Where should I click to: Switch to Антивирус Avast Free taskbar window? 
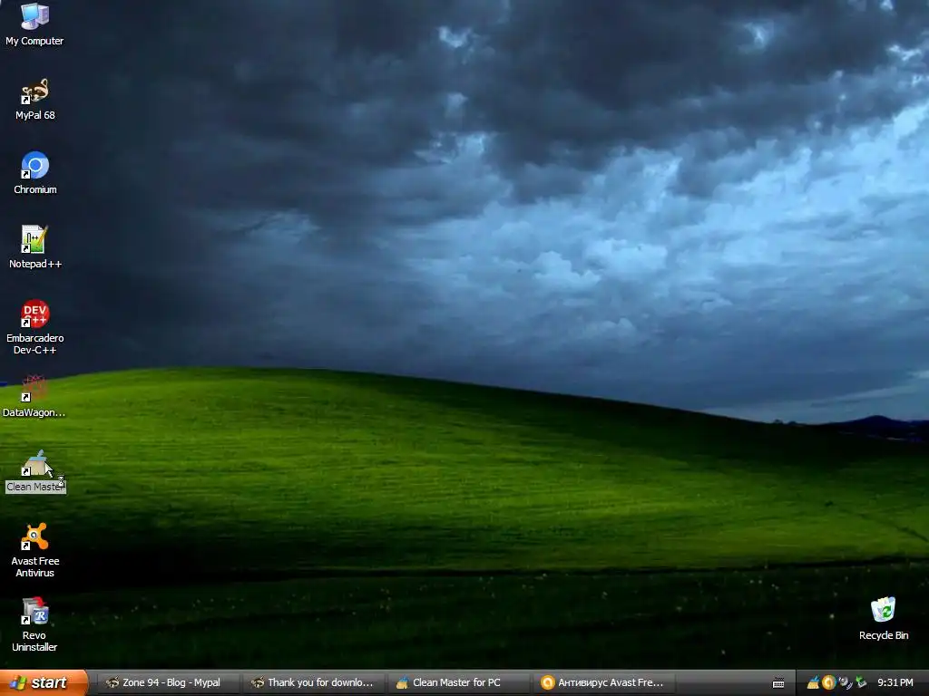click(x=604, y=682)
